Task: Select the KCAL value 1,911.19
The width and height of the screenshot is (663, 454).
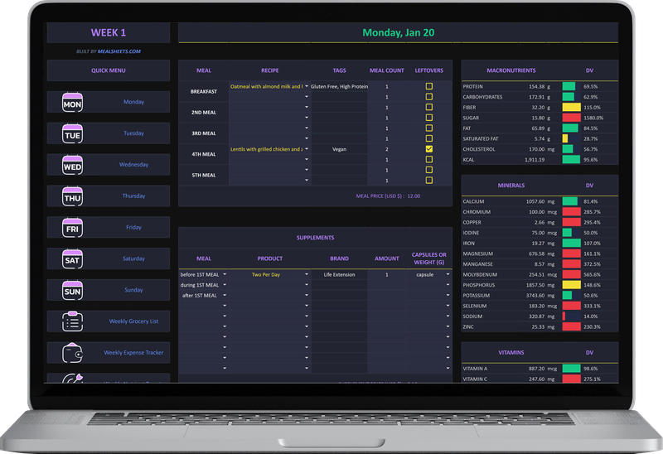Action: click(x=535, y=160)
